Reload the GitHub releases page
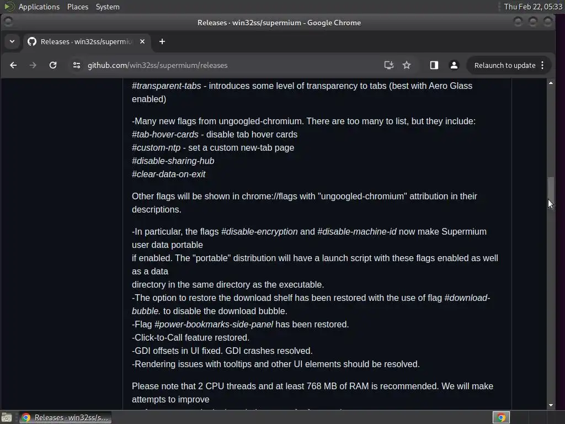This screenshot has height=424, width=565. (53, 65)
